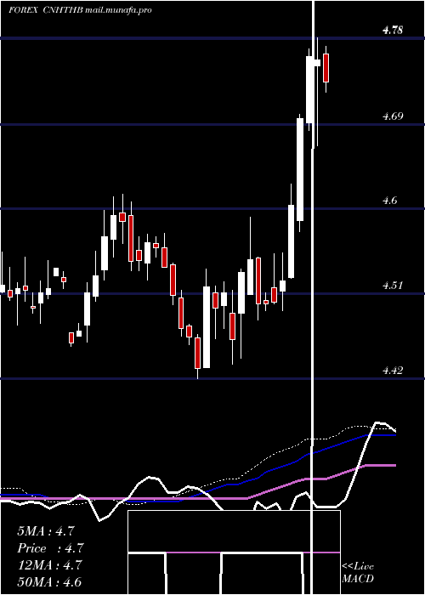425x595 pixels.
Task: Click the 4.42 price axis label
Action: click(x=393, y=370)
